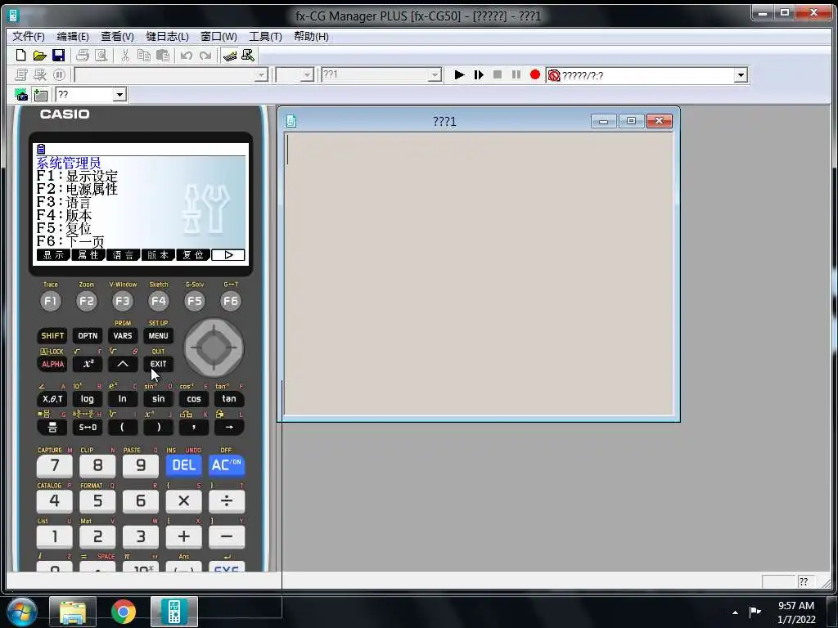Open the 编辑(E) menu

point(73,36)
